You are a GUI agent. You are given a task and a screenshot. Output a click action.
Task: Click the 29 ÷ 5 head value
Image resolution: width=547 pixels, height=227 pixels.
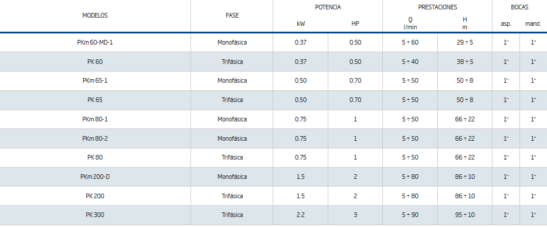click(465, 43)
